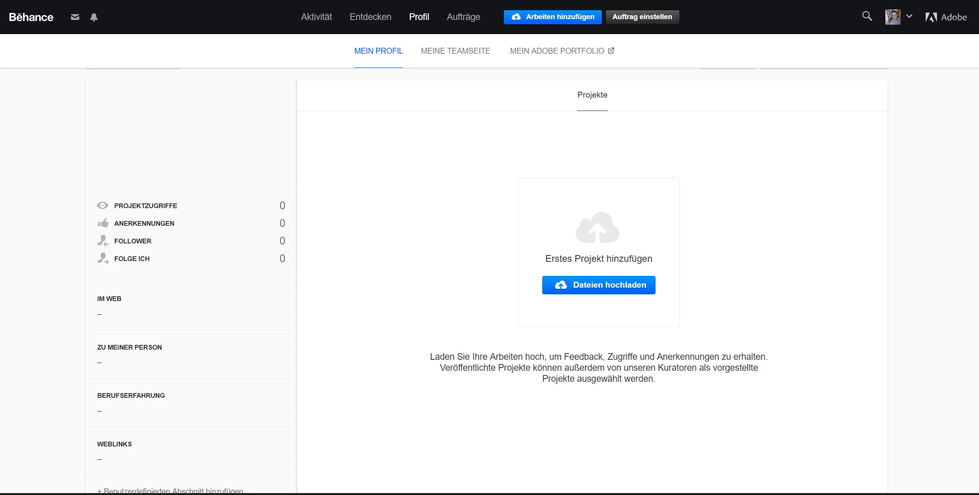
Task: Open the FOLGE ICH stat label
Action: 132,259
